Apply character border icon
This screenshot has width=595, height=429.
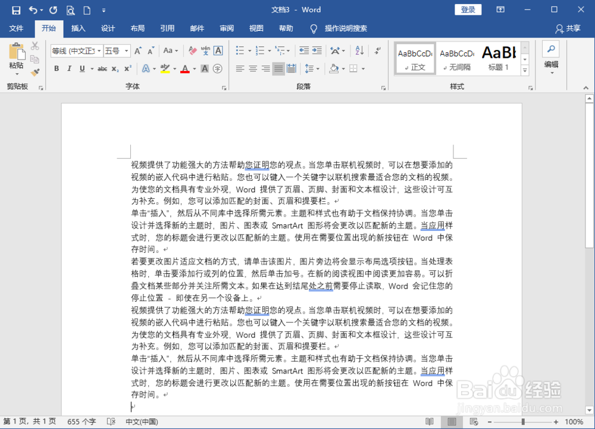218,51
